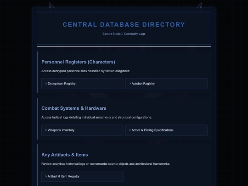Click the Personnel Registers (Characters) heading

tap(78, 62)
